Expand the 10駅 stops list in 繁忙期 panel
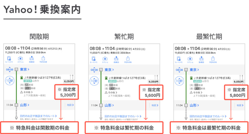The width and height of the screenshot is (249, 134). tap(94, 81)
